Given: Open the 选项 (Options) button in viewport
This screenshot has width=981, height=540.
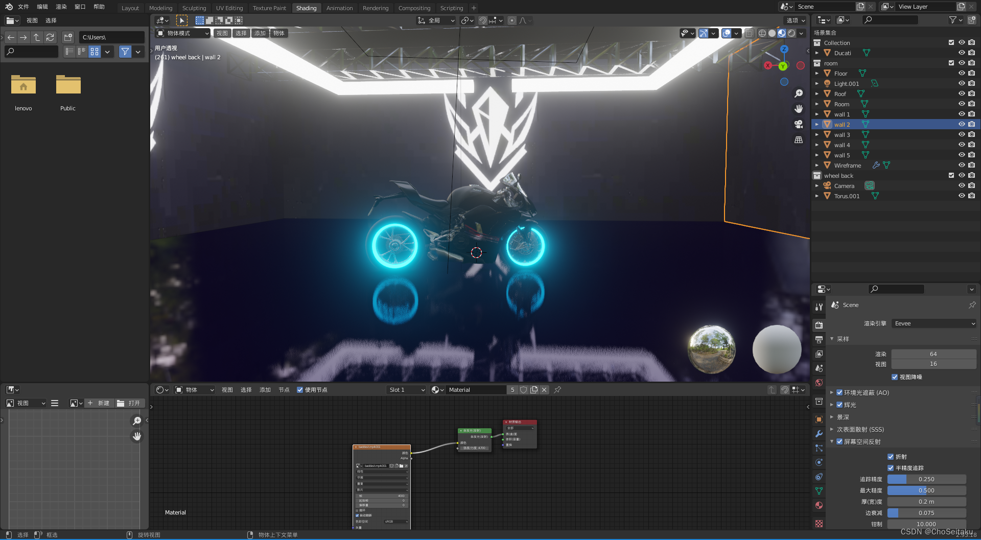Looking at the screenshot, I should pyautogui.click(x=796, y=20).
